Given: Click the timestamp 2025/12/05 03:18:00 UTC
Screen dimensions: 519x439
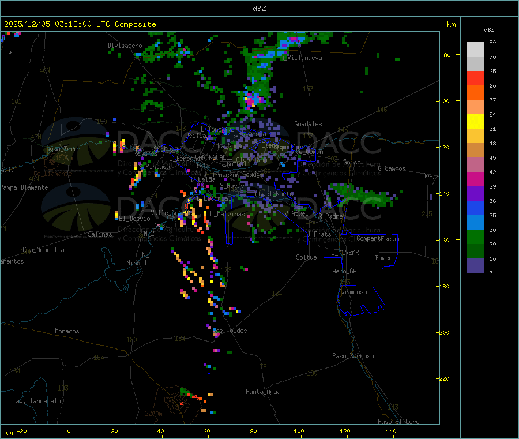Looking at the screenshot, I should click(57, 24).
